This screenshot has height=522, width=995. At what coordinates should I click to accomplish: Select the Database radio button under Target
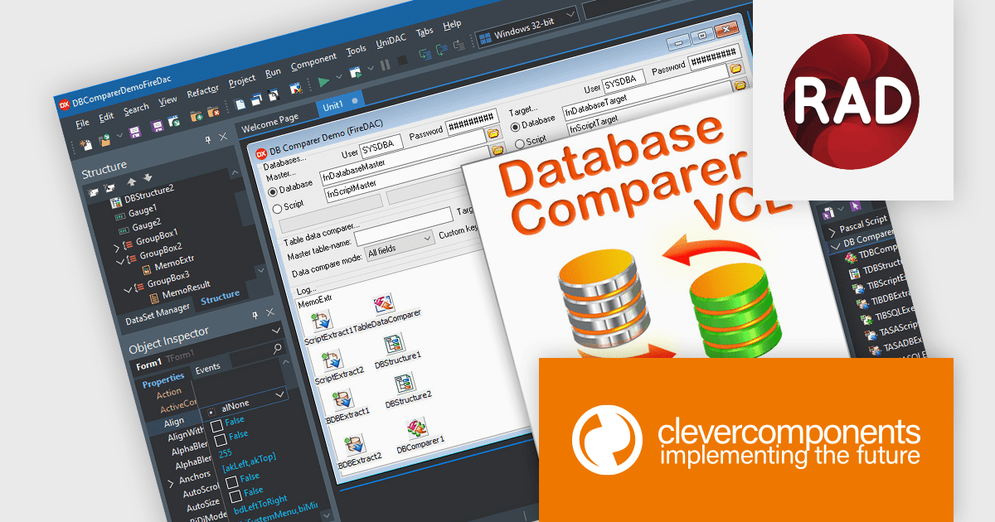click(x=516, y=127)
